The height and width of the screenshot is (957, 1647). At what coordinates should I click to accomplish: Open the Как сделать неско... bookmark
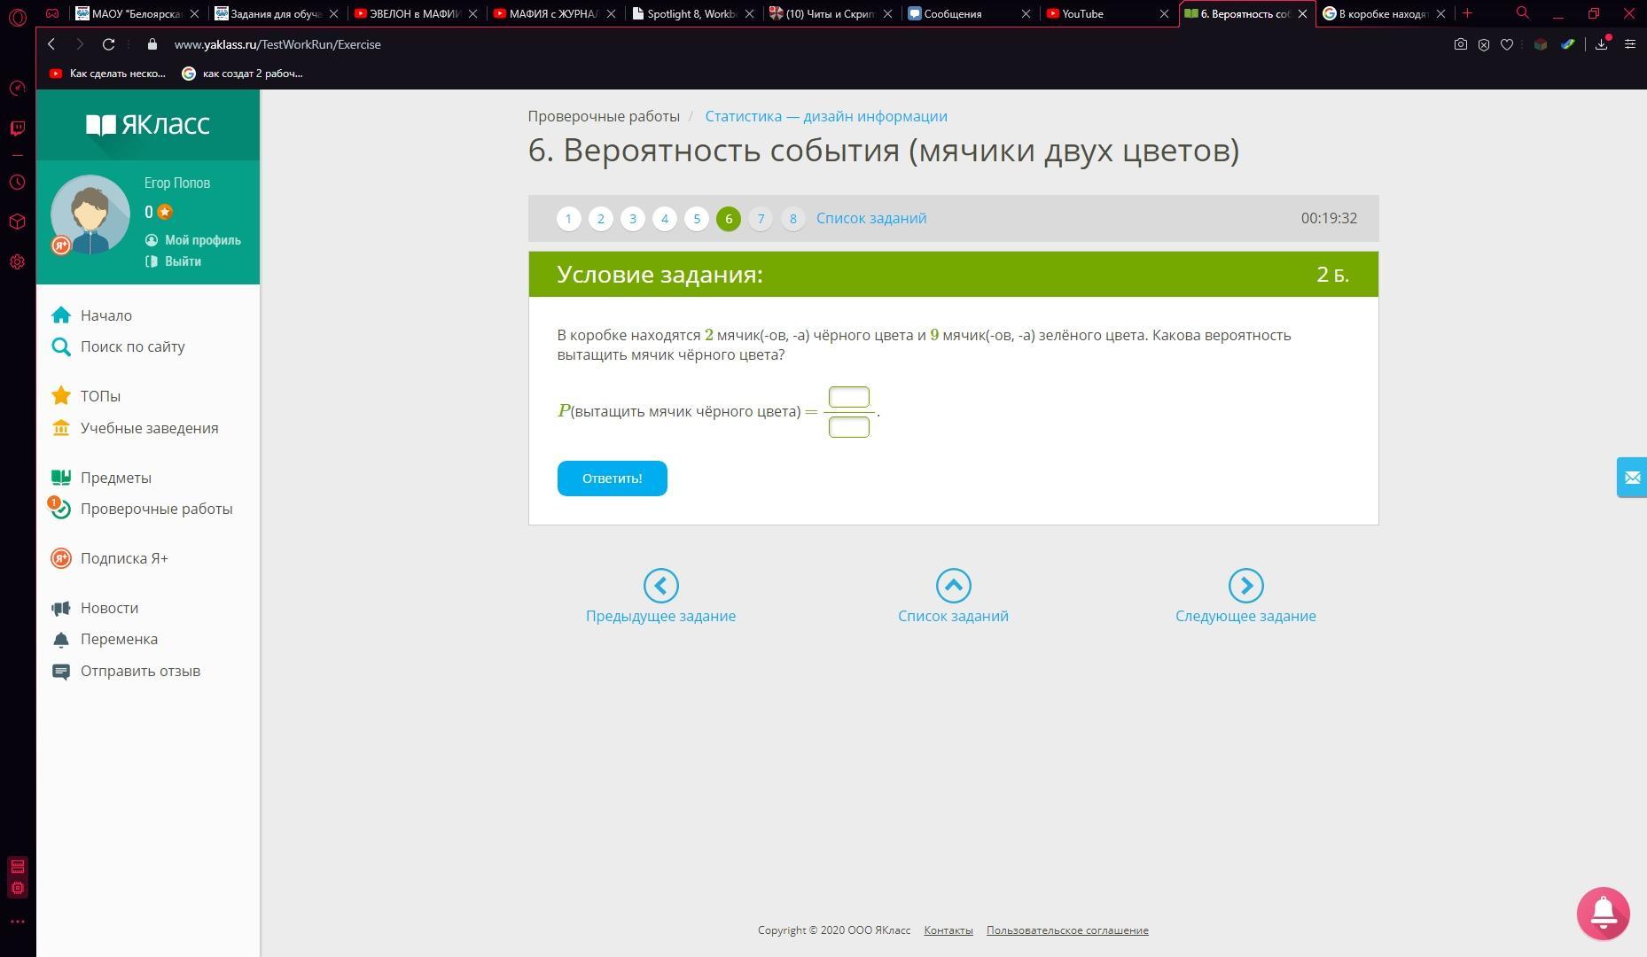(x=108, y=74)
